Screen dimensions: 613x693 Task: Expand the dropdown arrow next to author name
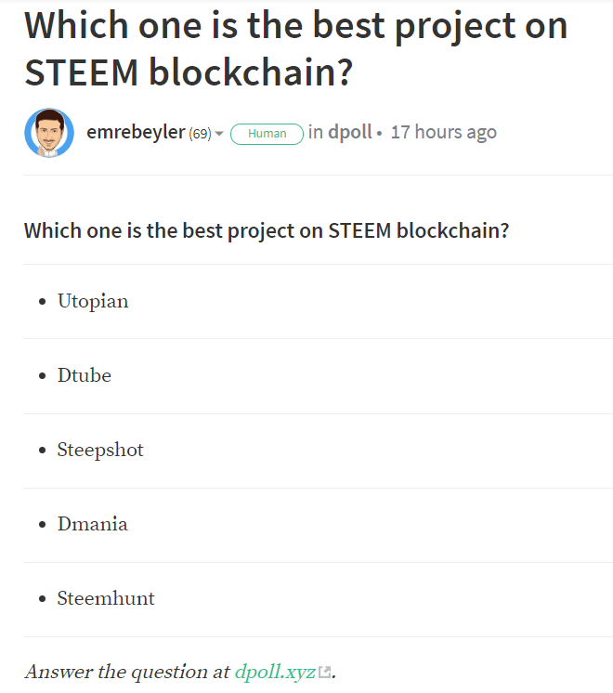[x=219, y=134]
